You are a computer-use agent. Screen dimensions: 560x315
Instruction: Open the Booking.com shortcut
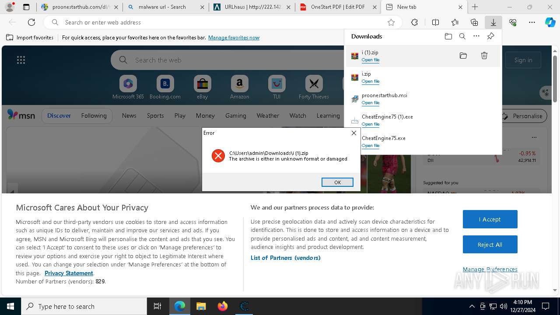(165, 87)
